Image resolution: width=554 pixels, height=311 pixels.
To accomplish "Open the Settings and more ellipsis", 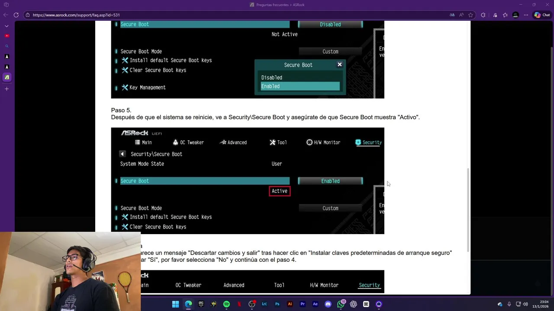I will coord(526,15).
